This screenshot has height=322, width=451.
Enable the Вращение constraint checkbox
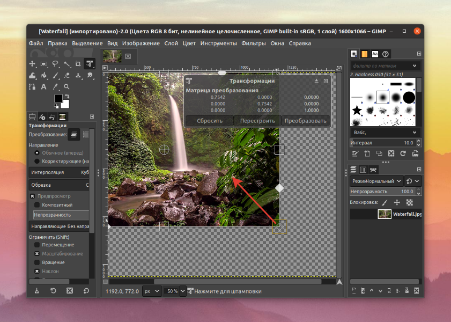coord(37,262)
